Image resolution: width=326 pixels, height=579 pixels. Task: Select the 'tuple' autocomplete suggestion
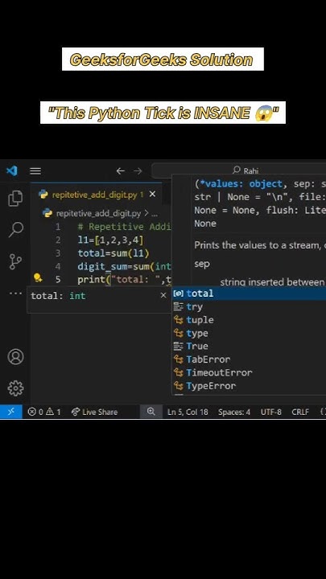tap(250, 320)
